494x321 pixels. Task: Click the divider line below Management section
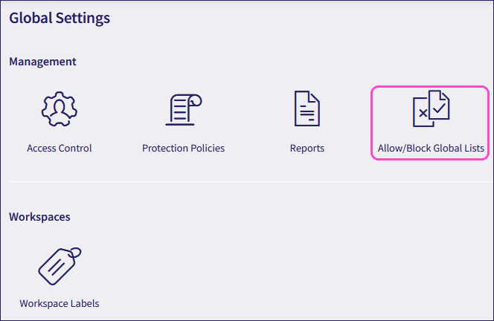[246, 181]
